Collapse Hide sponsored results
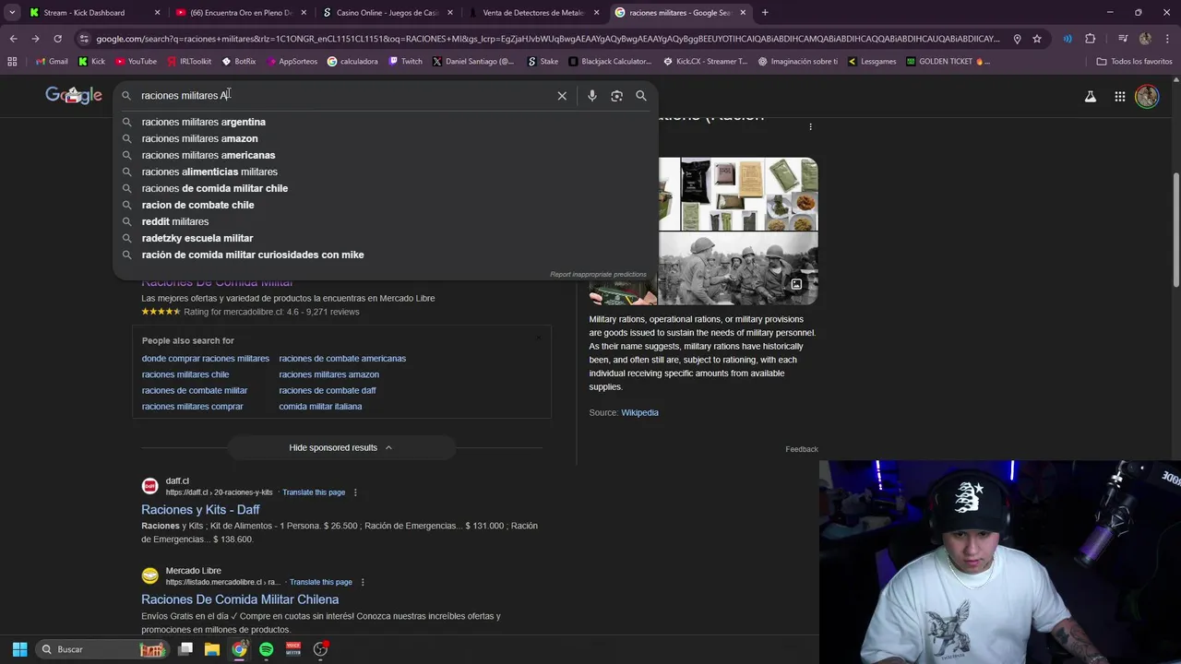This screenshot has width=1181, height=664. tap(340, 447)
